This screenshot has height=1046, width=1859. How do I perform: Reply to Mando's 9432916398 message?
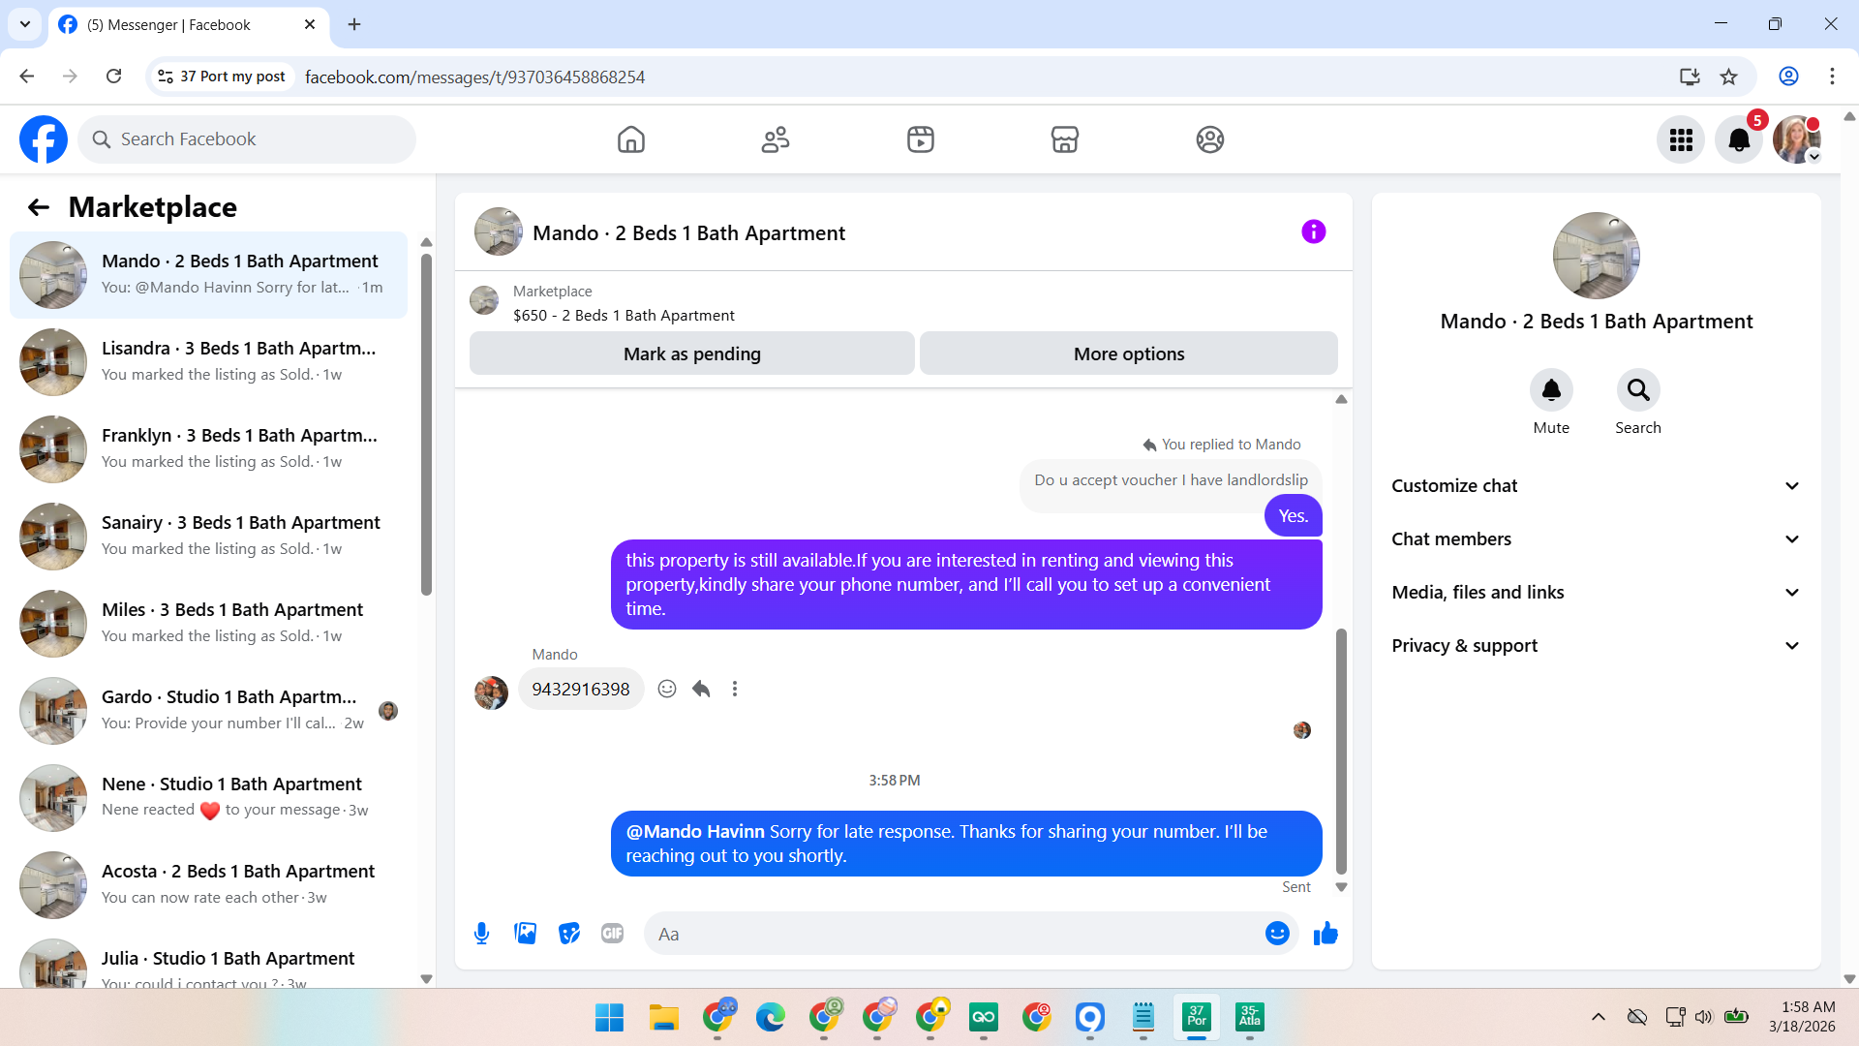pos(701,689)
